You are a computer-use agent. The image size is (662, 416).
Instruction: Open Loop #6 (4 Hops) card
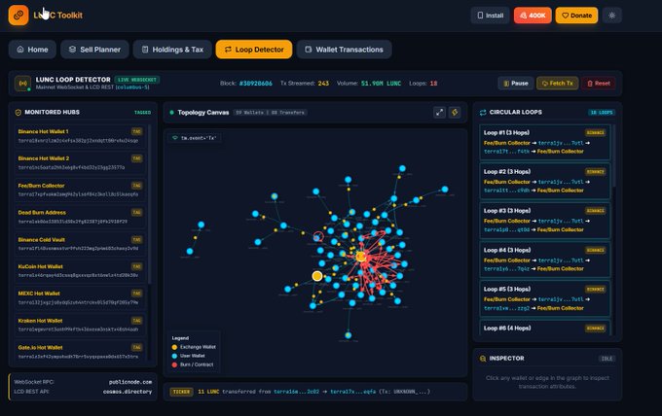pyautogui.click(x=545, y=328)
